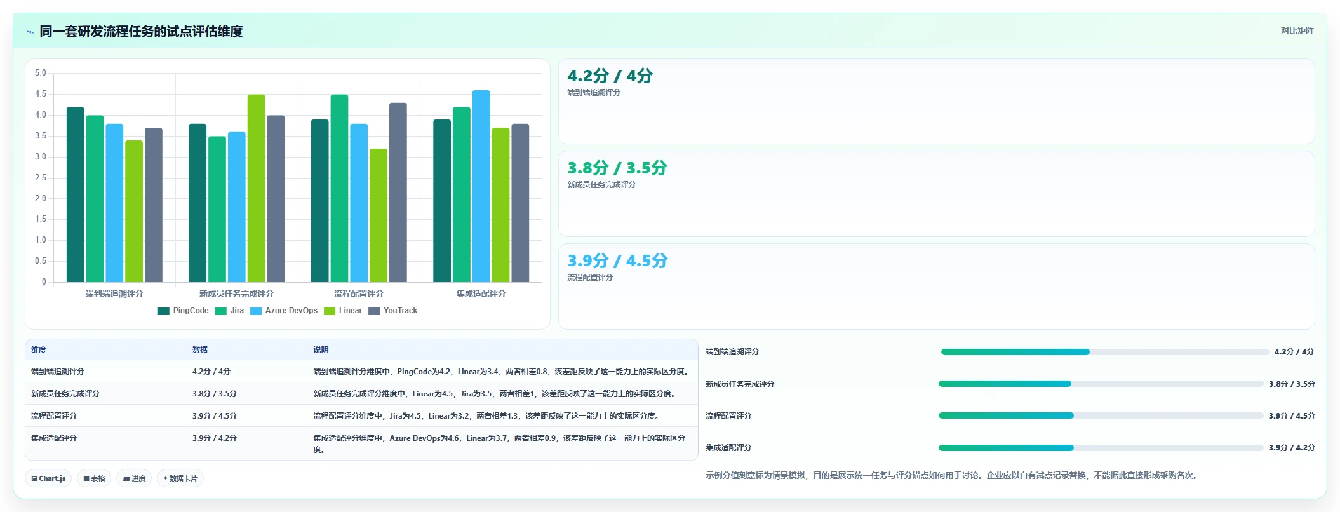This screenshot has width=1340, height=512.
Task: Click the footnote starting 示例分值刻意标为情景模拟
Action: point(953,475)
